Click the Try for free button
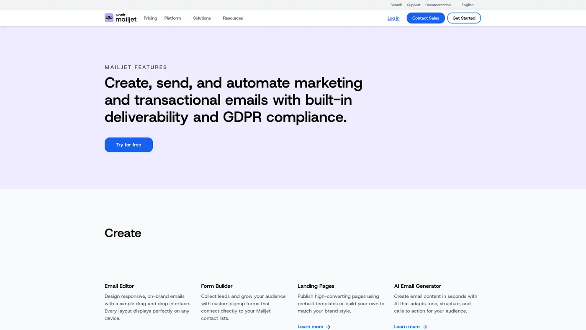 tap(129, 145)
